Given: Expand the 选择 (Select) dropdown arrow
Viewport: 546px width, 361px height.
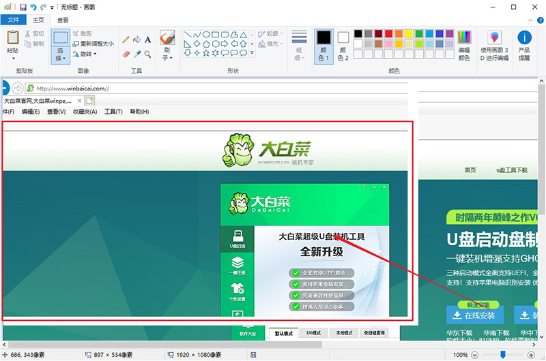Looking at the screenshot, I should [x=61, y=59].
